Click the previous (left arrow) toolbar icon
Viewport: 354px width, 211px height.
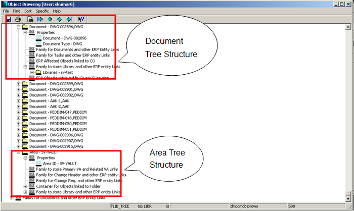point(50,19)
